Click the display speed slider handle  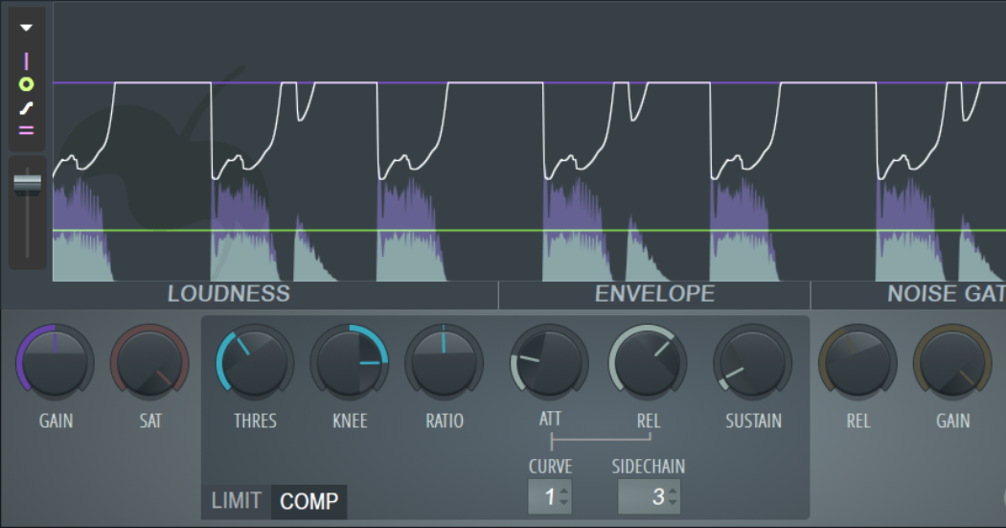(27, 183)
